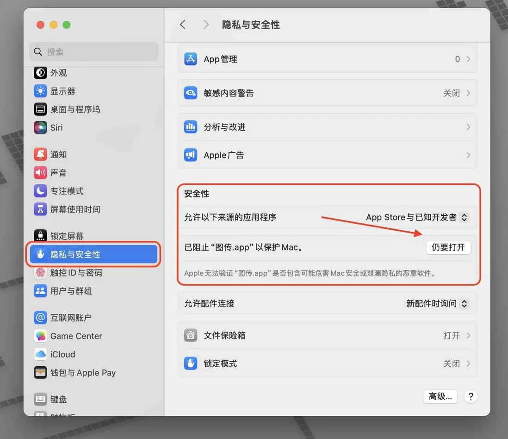Click inside the 搜索 search field

click(x=93, y=51)
